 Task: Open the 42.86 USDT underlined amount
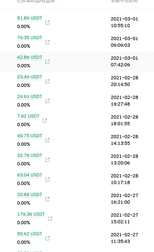point(30,57)
